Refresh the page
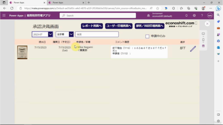The image size is (223, 125). point(12,8)
